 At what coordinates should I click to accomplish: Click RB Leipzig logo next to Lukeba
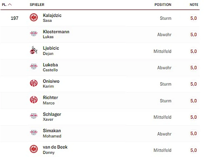[x=34, y=67]
